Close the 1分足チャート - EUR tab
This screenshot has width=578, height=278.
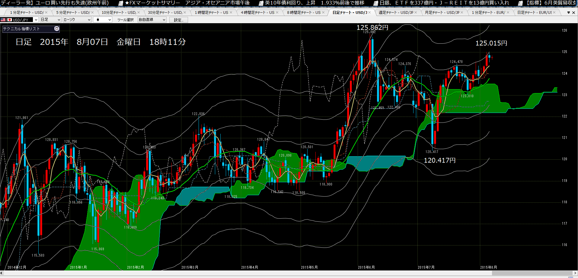click(508, 12)
